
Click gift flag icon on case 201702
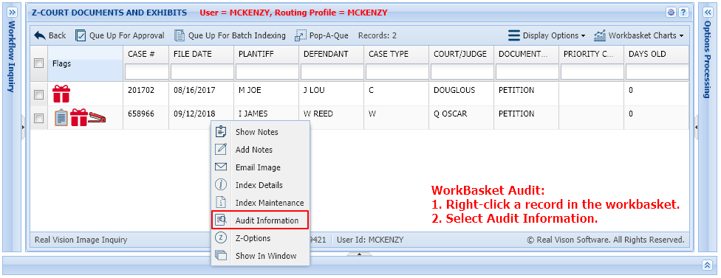coord(61,94)
